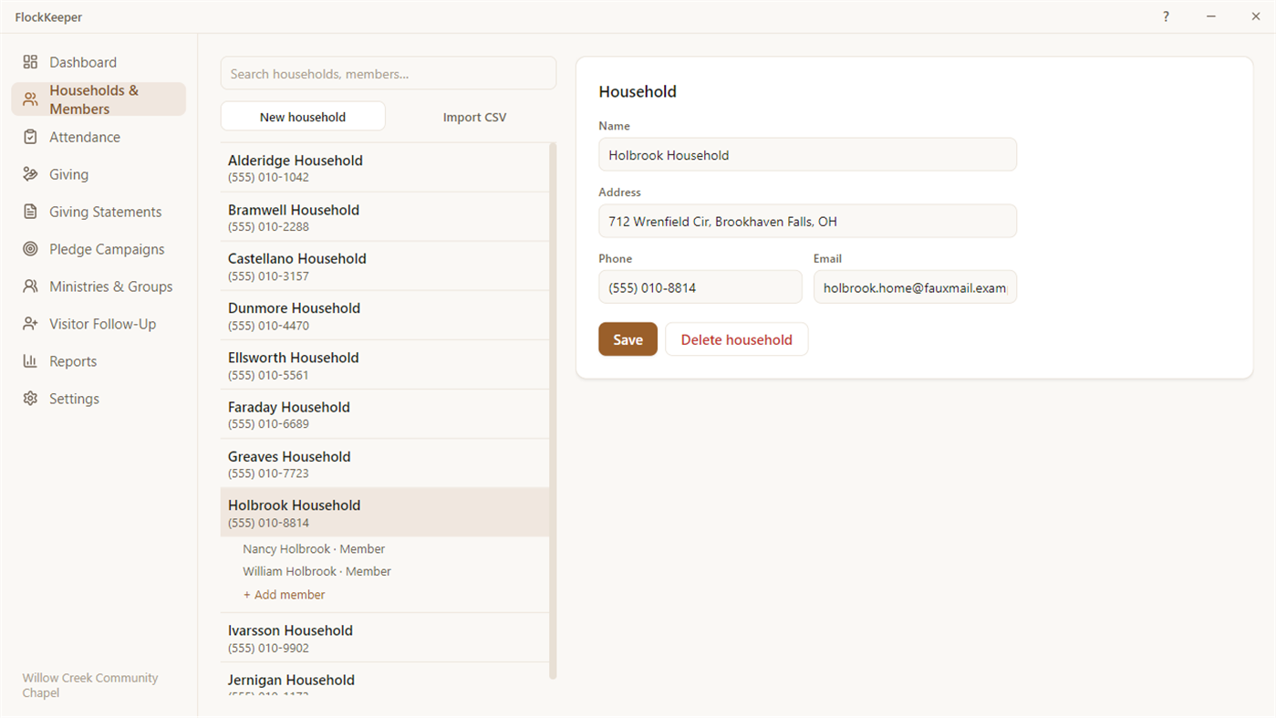Select the Ivarsson Household row
The width and height of the screenshot is (1276, 718).
tap(385, 638)
